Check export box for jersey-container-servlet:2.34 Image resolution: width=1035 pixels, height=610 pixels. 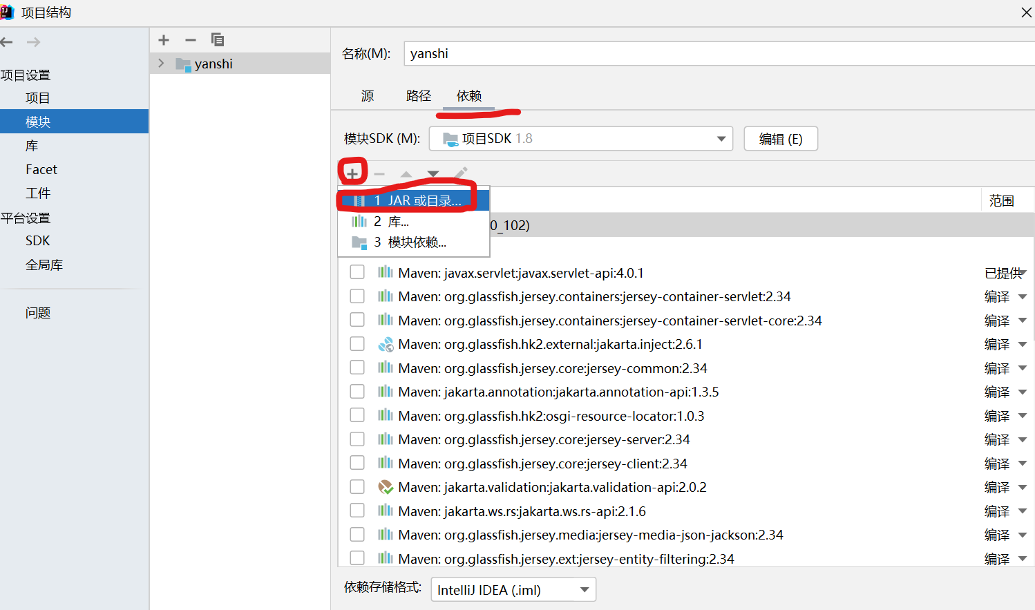tap(357, 296)
